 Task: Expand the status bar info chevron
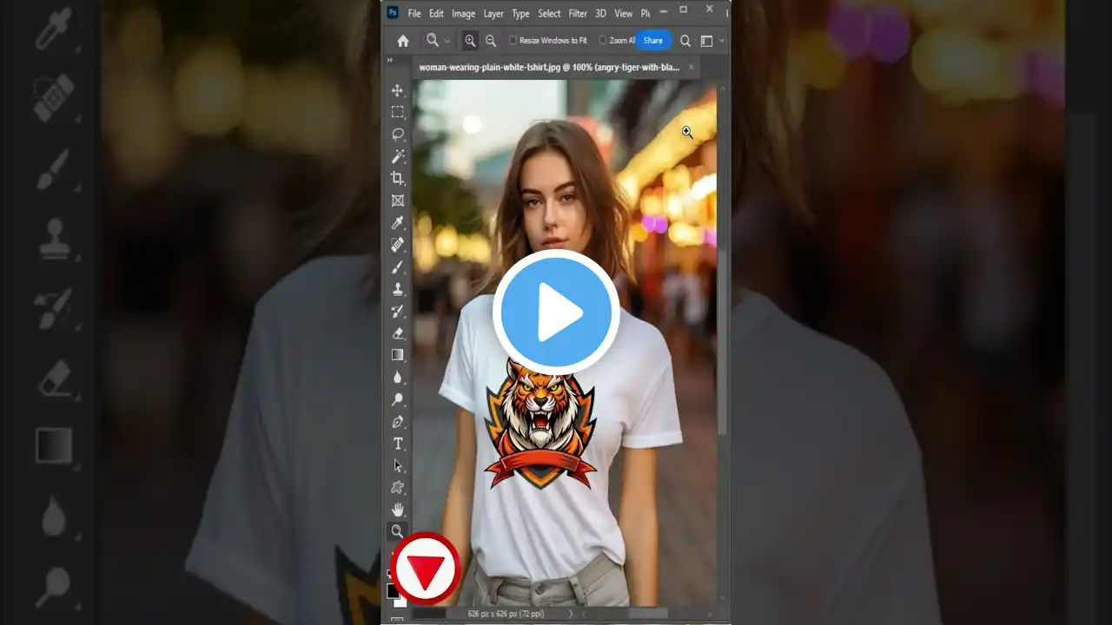click(572, 613)
